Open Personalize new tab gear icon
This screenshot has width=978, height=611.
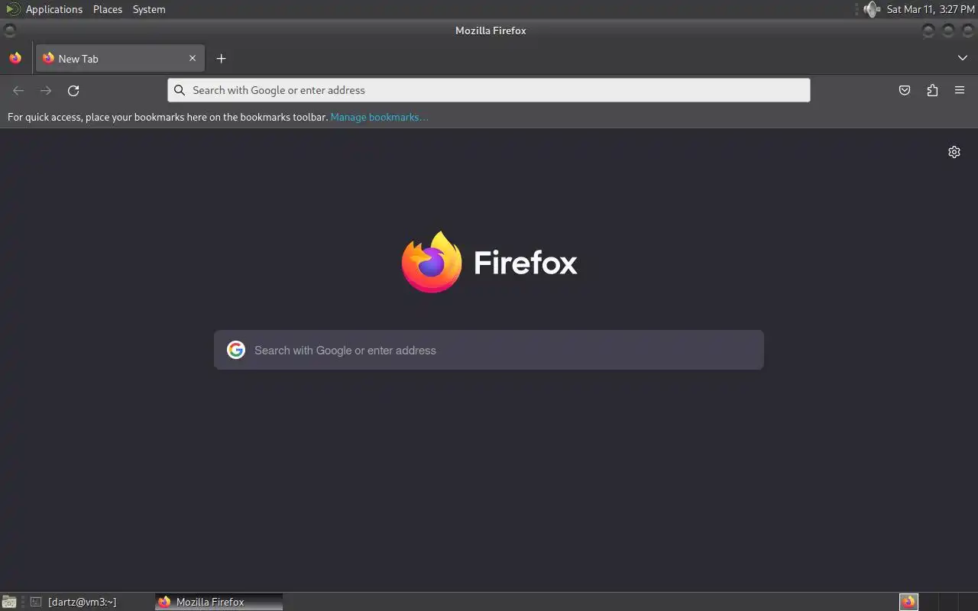[954, 152]
